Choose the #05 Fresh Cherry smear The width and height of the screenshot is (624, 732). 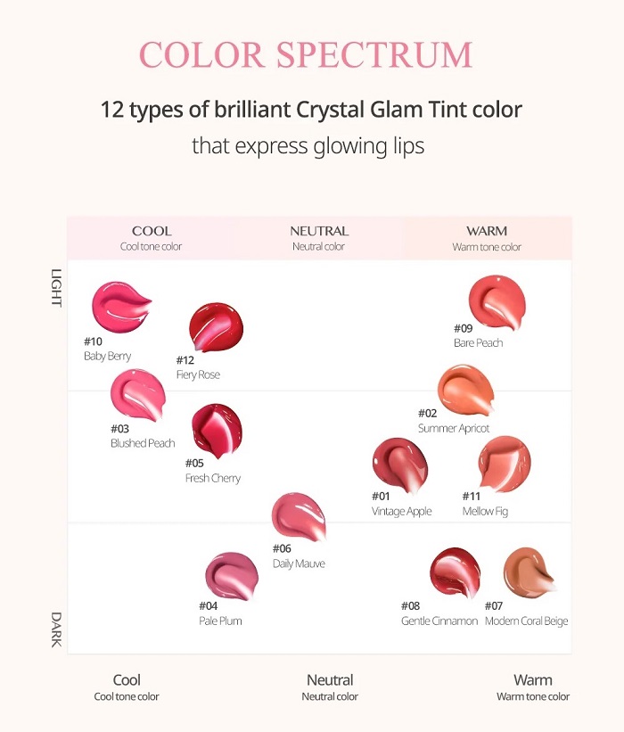217,431
